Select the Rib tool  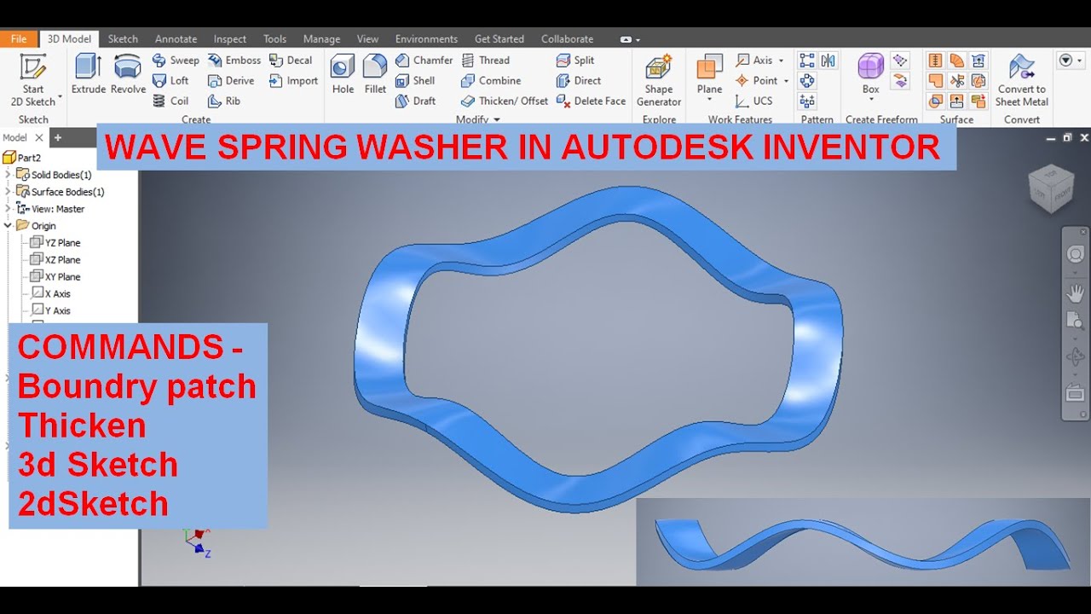click(x=224, y=101)
